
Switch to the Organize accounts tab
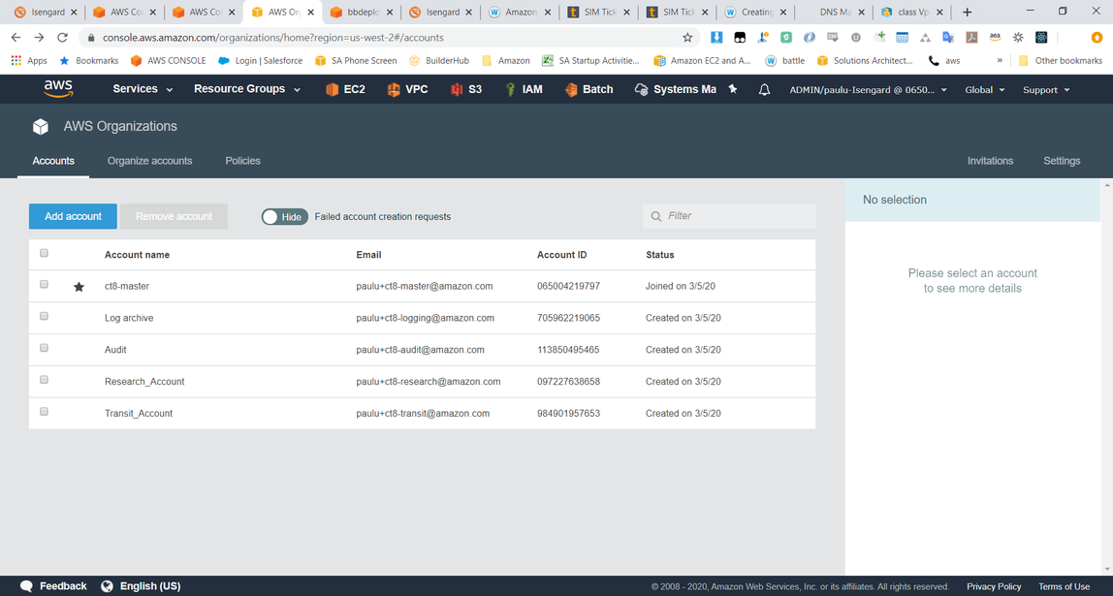click(149, 161)
